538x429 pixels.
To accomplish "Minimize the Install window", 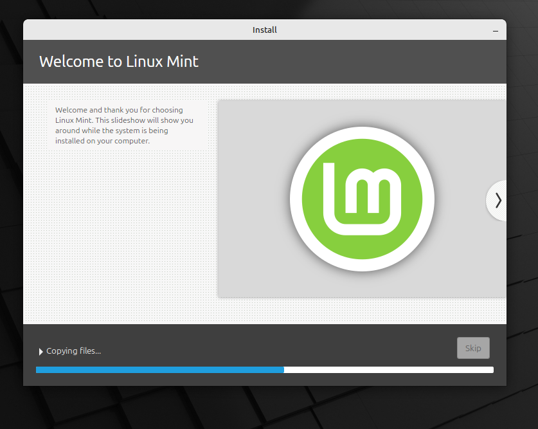I will (x=496, y=30).
